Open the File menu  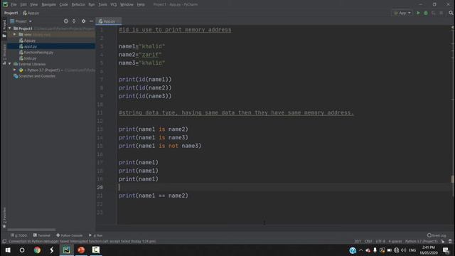[14, 4]
